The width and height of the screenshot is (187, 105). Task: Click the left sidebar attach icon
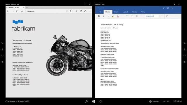click(x=2, y=62)
